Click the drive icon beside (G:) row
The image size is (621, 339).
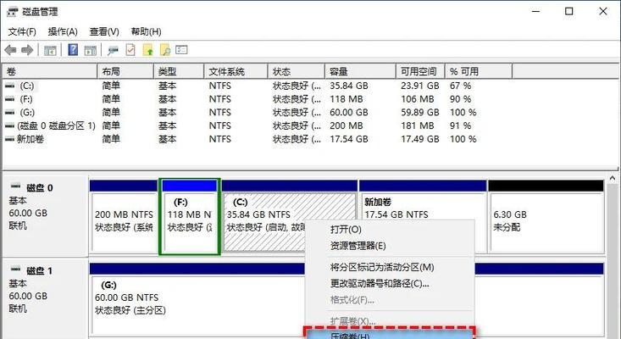tap(10, 113)
